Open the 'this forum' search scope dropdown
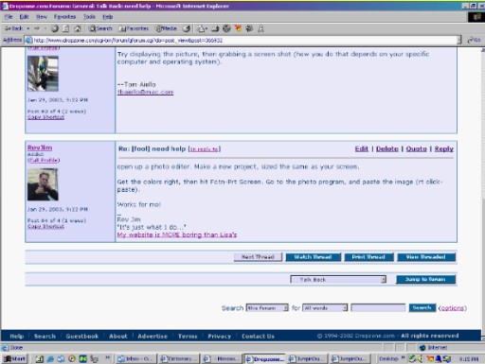Viewport: 485px width, 364px height. [267, 308]
